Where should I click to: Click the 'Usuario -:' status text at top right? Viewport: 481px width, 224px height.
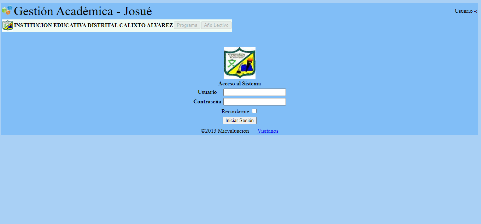point(466,11)
